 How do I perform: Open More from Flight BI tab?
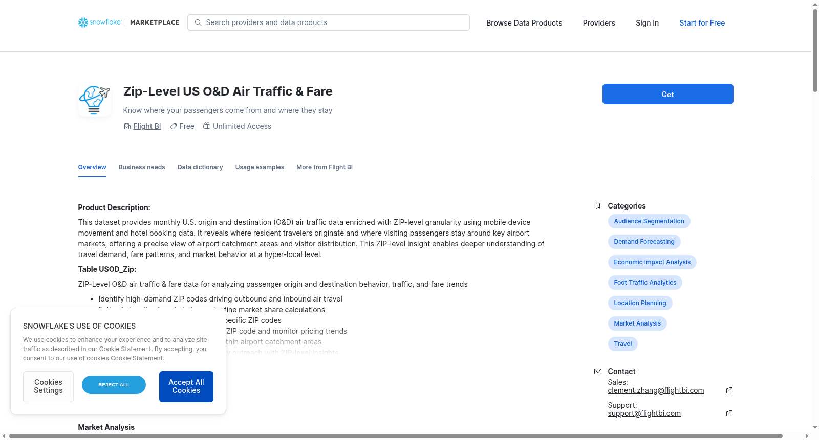click(325, 167)
